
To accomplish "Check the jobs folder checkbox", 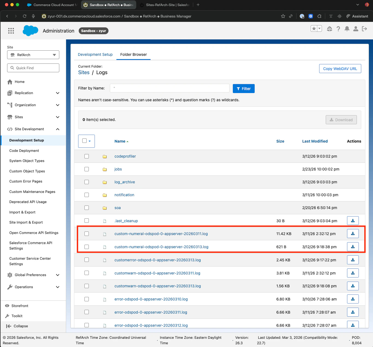I will pyautogui.click(x=87, y=169).
